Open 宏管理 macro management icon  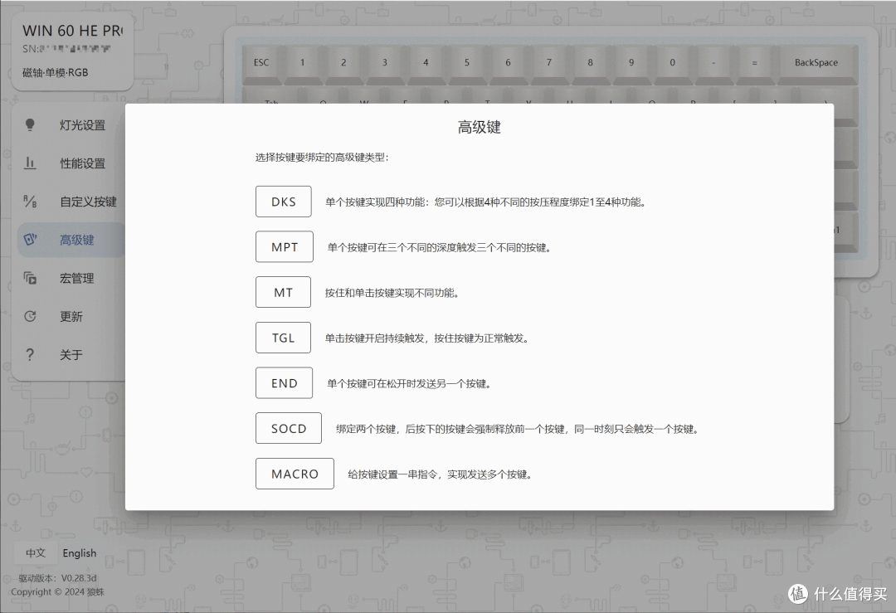coord(30,278)
